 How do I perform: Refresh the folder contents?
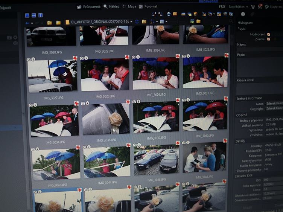coord(137,22)
